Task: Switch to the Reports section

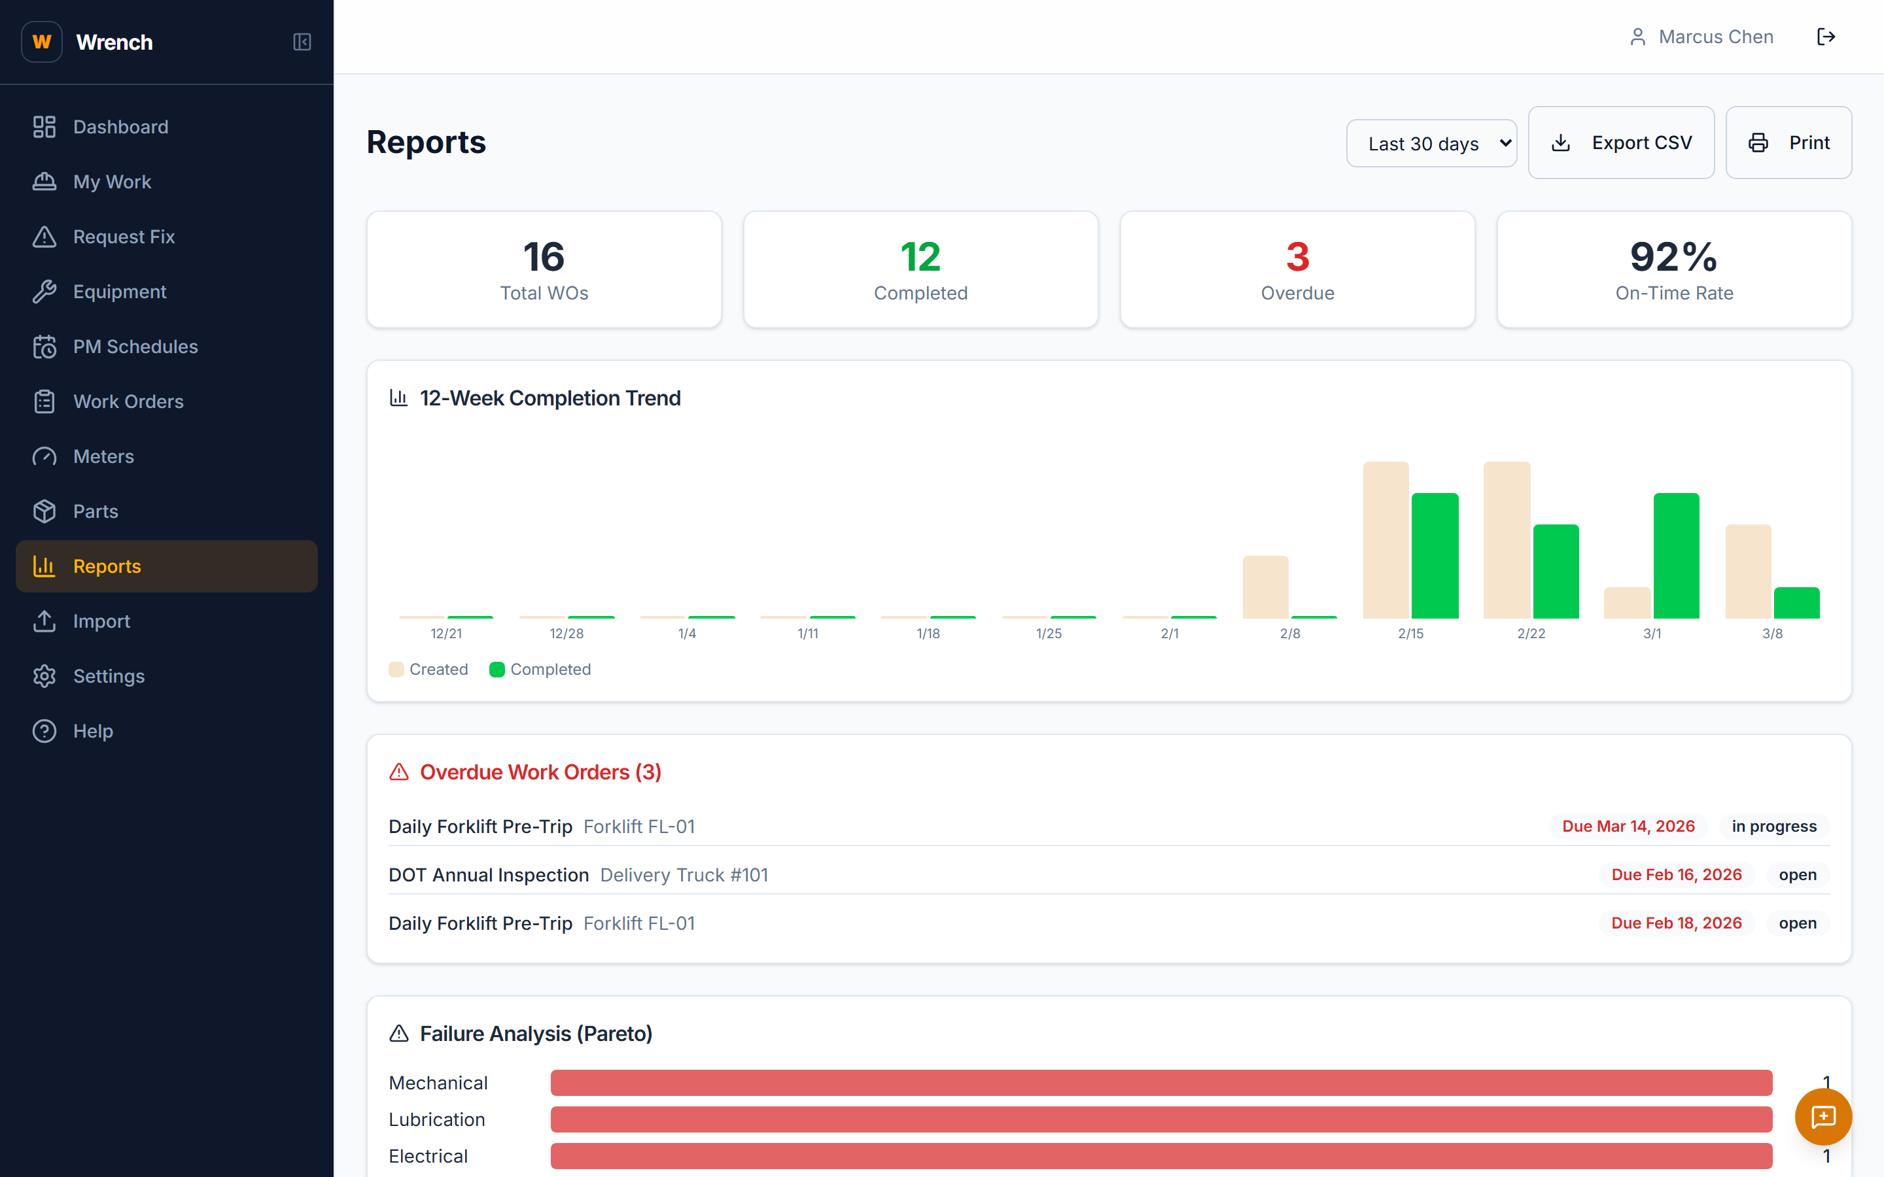Action: (x=107, y=566)
